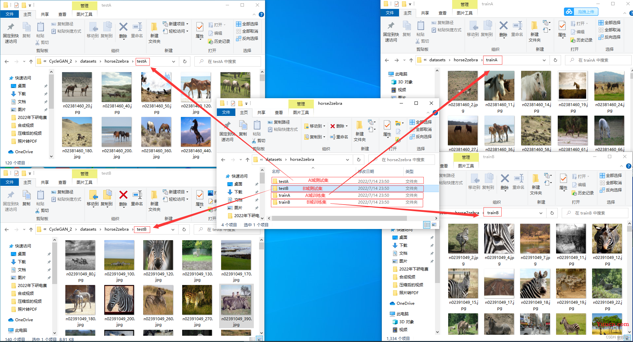This screenshot has height=342, width=633.
Task: Open File tab in testA window
Action: pos(10,14)
